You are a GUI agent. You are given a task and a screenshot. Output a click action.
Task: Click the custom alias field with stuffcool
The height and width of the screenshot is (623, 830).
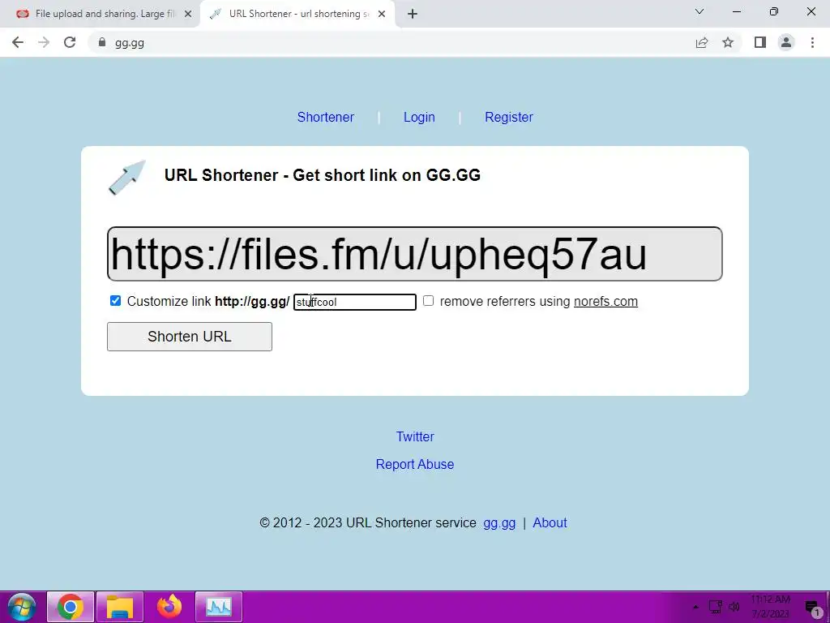coord(355,302)
